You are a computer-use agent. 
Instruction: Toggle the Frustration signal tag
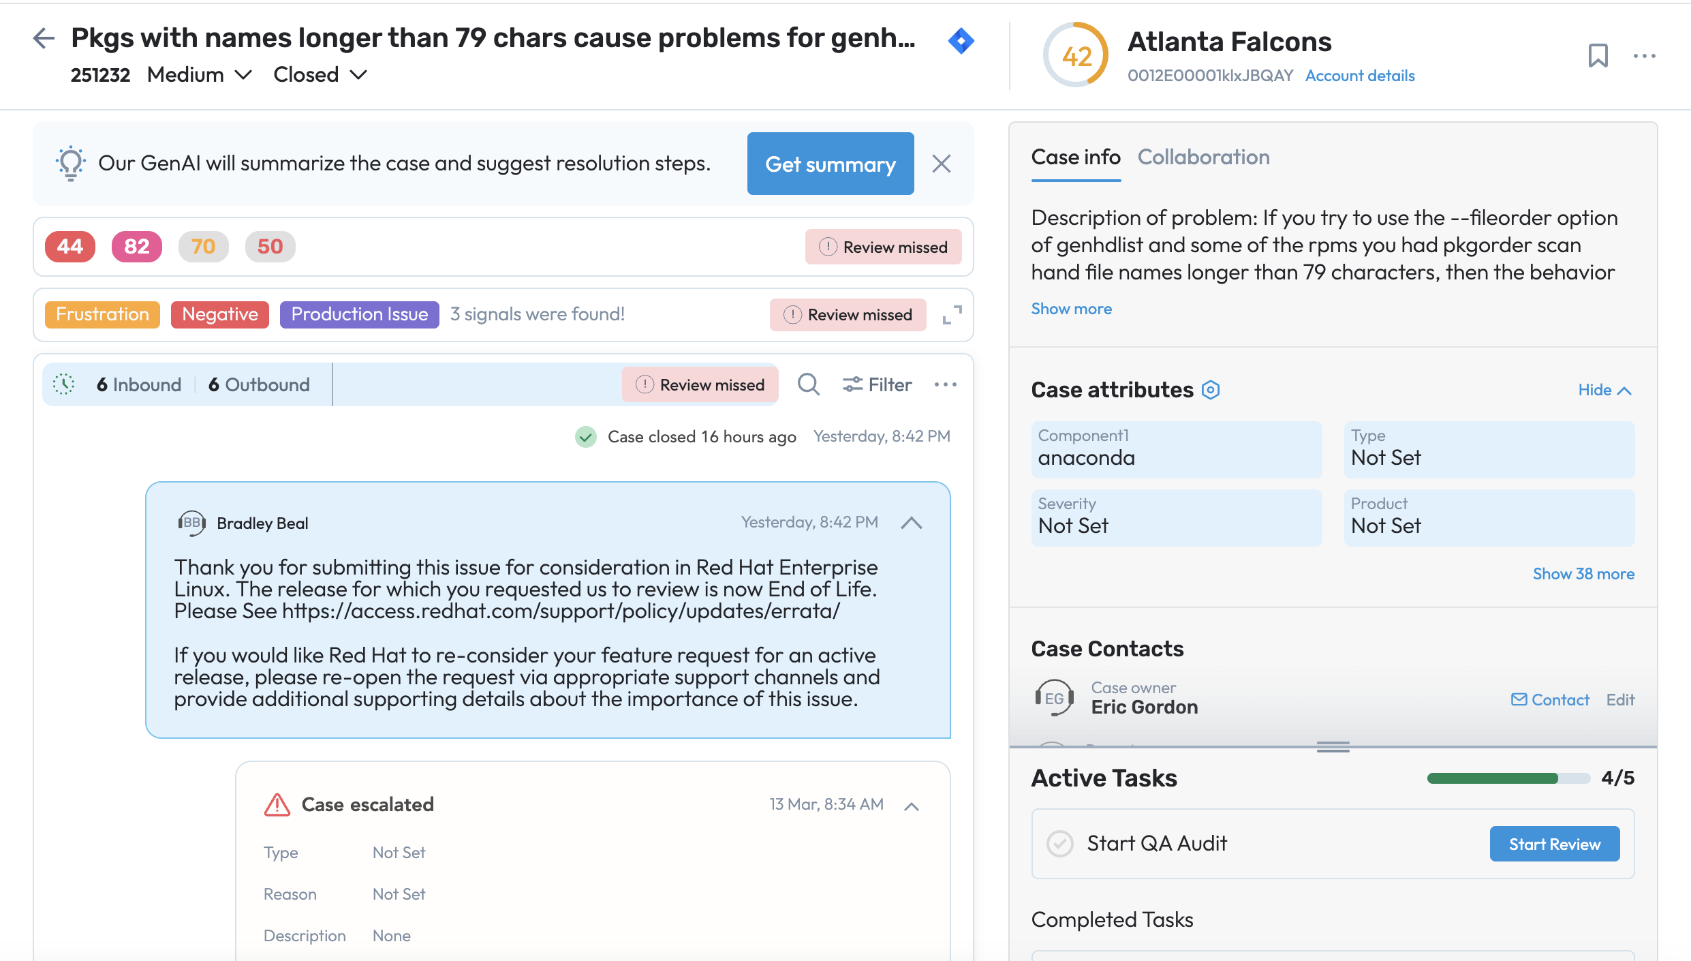coord(102,314)
